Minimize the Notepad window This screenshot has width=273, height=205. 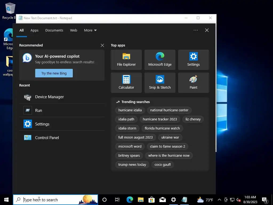pyautogui.click(x=186, y=18)
